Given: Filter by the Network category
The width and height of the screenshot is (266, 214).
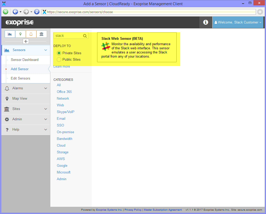Looking at the screenshot, I should 63,98.
